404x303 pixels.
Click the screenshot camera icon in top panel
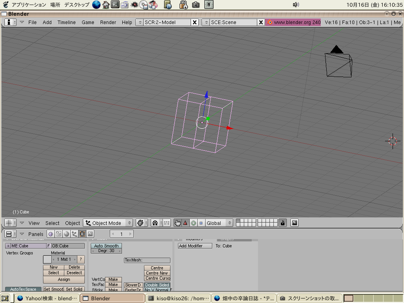pyautogui.click(x=196, y=5)
